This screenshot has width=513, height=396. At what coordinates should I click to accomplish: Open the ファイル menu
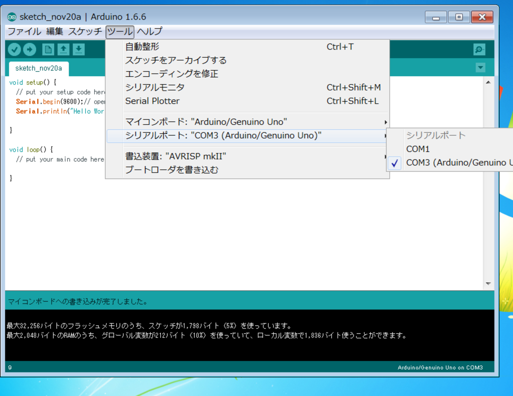24,32
